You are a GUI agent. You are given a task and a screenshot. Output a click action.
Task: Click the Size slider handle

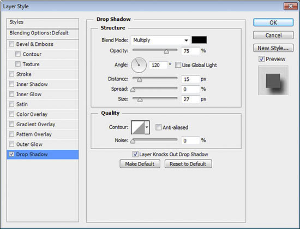point(140,99)
